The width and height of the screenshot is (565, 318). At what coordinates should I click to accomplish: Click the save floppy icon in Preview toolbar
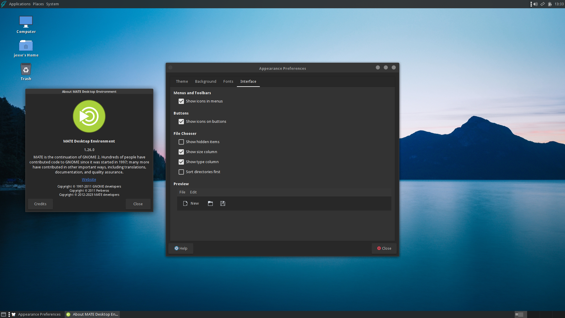tap(223, 203)
